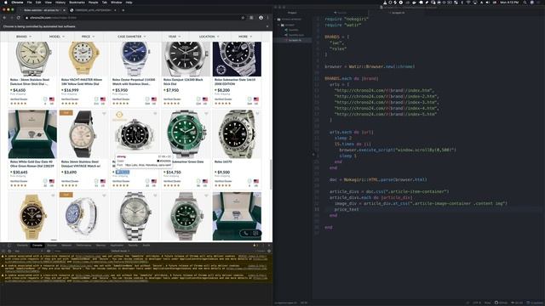Click the price_text line in code editor
The height and width of the screenshot is (306, 545).
click(347, 210)
